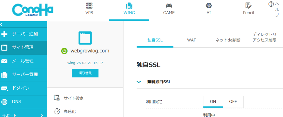Collapse the left sidebar with chevron
The image size is (283, 117).
(x=2, y=24)
